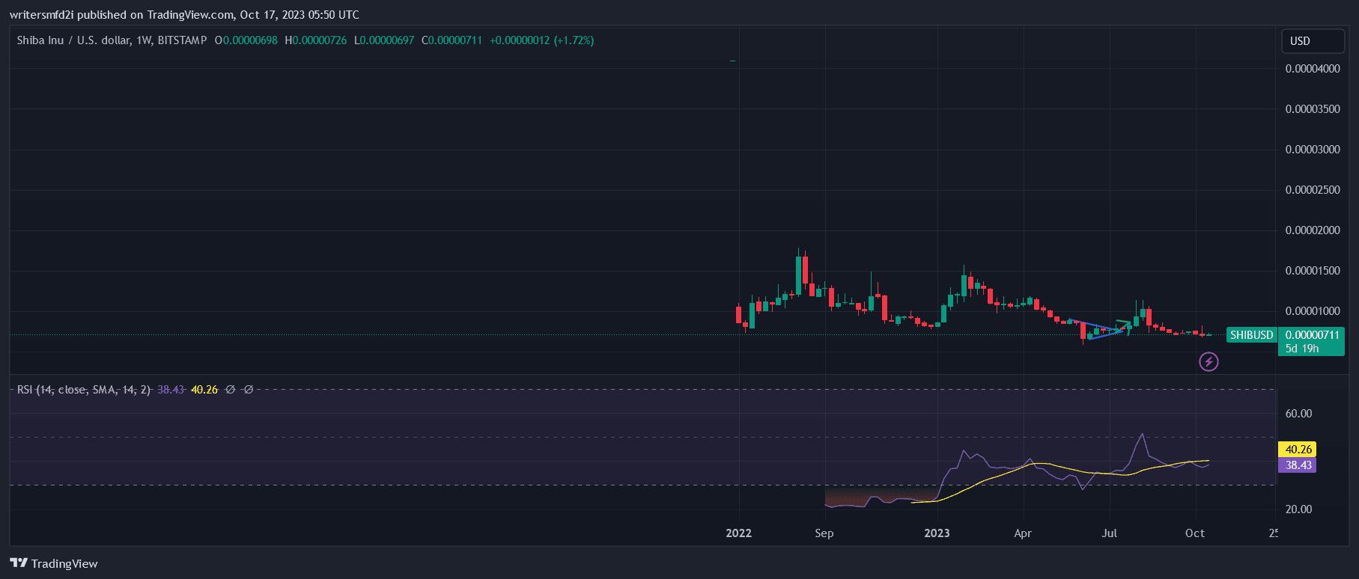Click the 2022 label on the time axis
Image resolution: width=1359 pixels, height=579 pixels.
[738, 533]
